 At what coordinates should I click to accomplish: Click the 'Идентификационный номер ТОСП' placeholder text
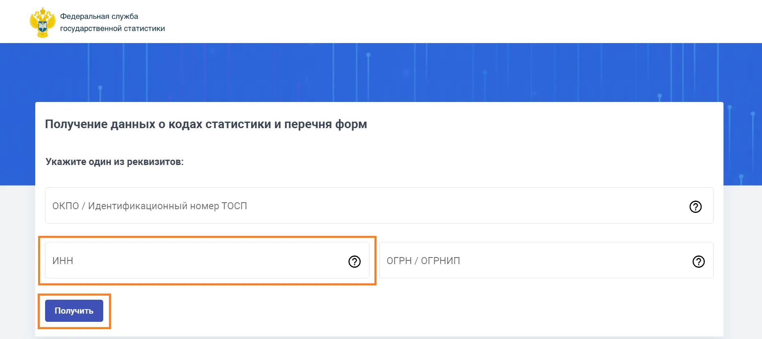click(x=168, y=206)
